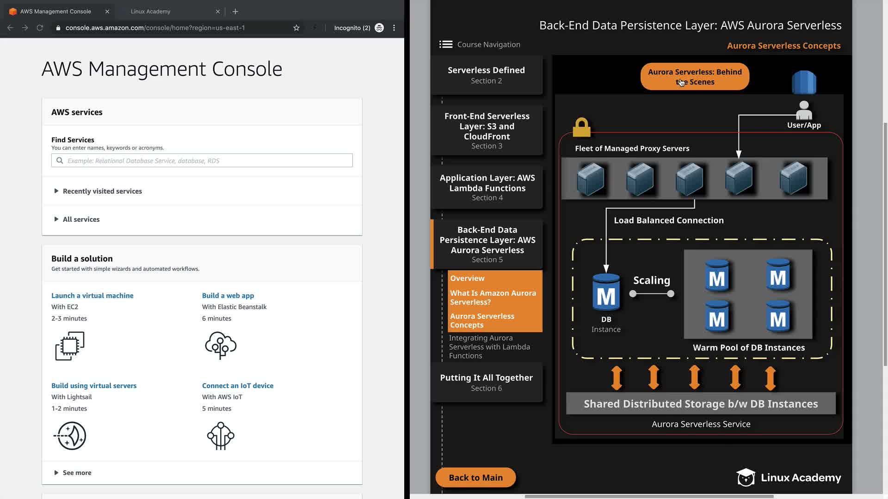
Task: Click Back to Main button
Action: point(475,478)
